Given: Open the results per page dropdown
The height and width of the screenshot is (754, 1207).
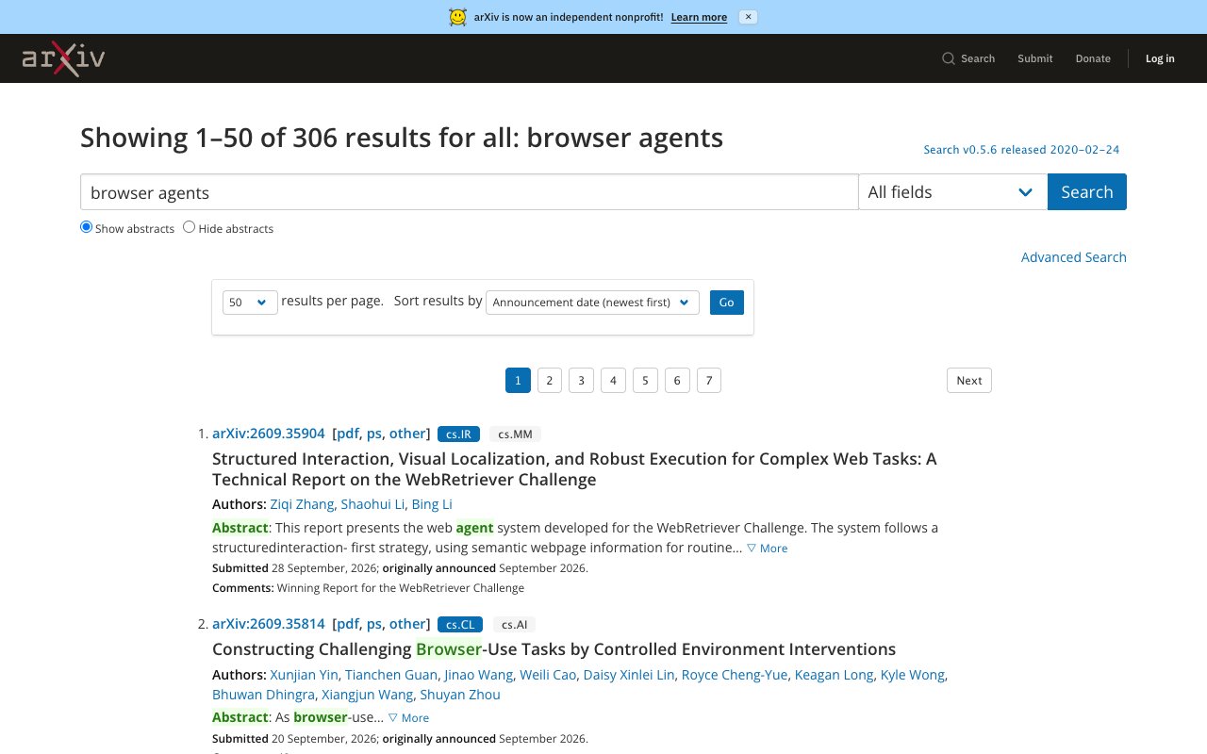Looking at the screenshot, I should [x=250, y=303].
